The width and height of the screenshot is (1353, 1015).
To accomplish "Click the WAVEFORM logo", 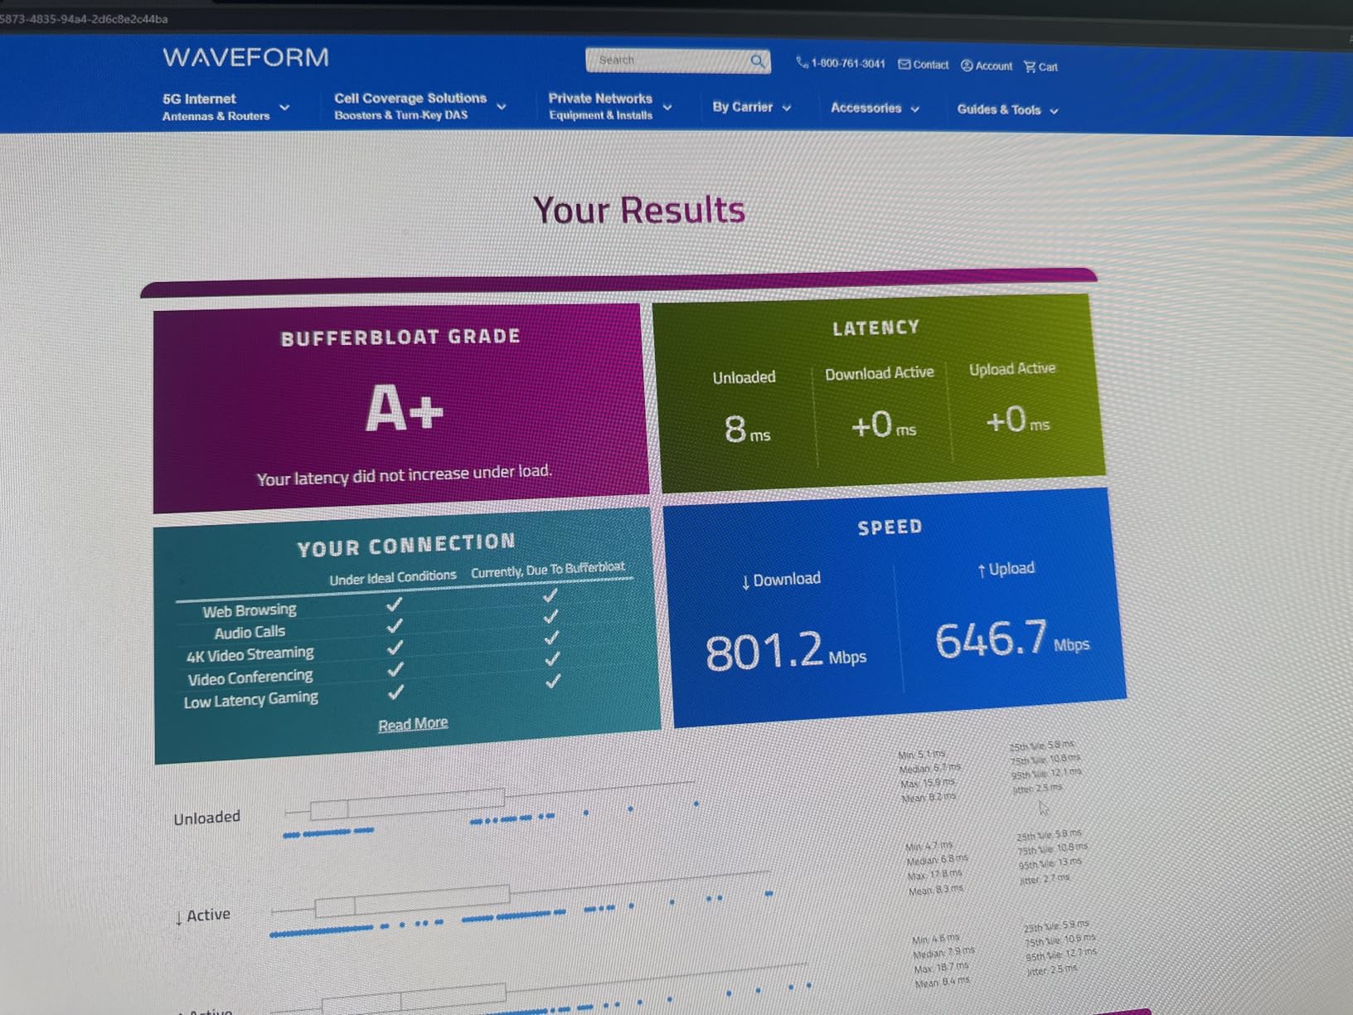I will pos(245,57).
